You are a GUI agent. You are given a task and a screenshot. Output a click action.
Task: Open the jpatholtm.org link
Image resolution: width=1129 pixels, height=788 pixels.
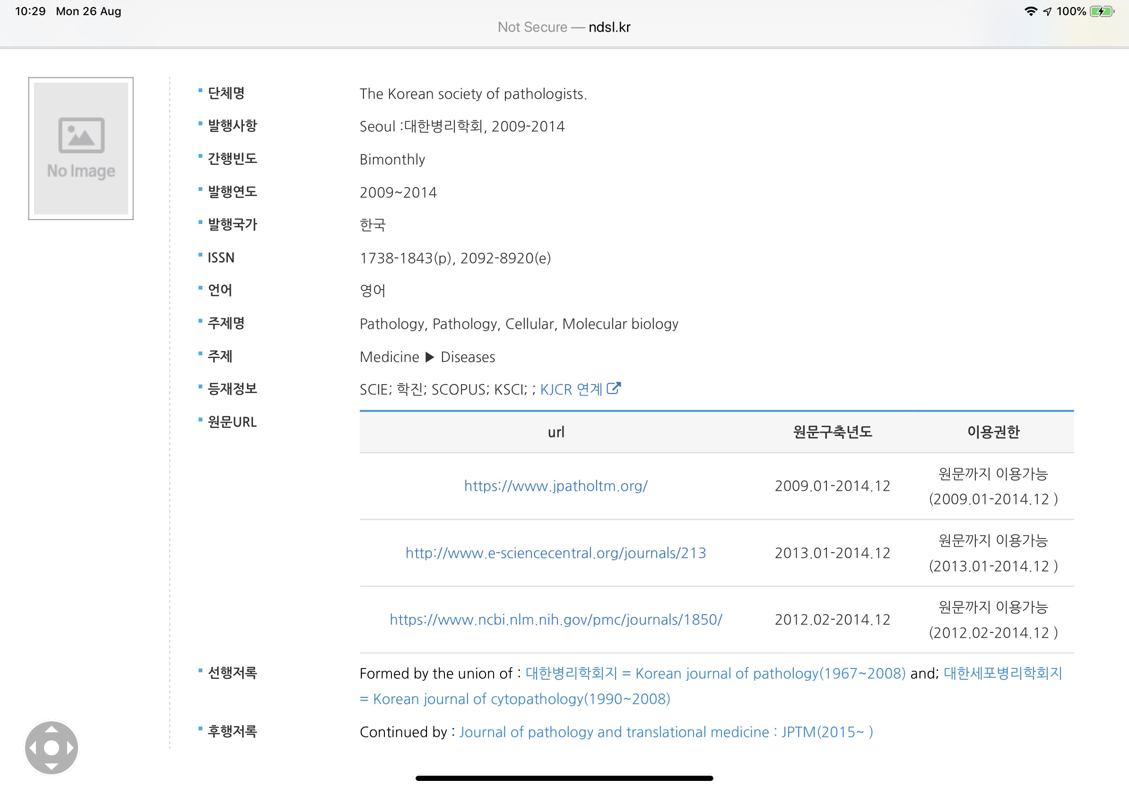[556, 486]
